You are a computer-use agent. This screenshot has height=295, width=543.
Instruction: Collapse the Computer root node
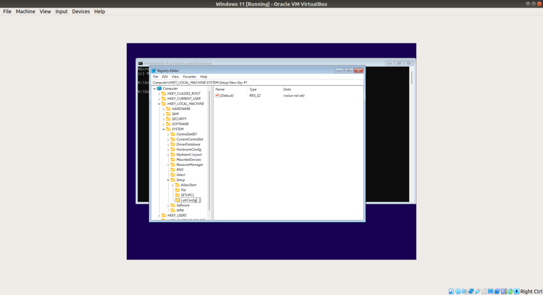tap(154, 88)
